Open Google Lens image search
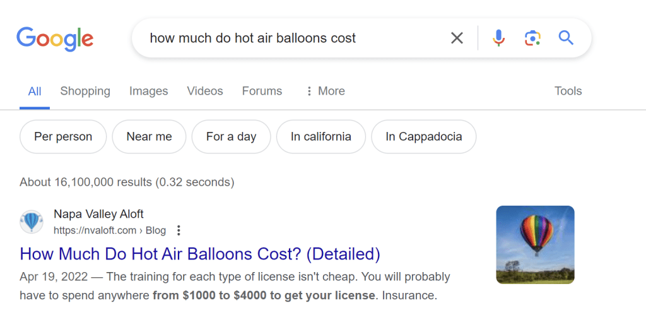Screen dimensions: 646x327 coord(532,39)
